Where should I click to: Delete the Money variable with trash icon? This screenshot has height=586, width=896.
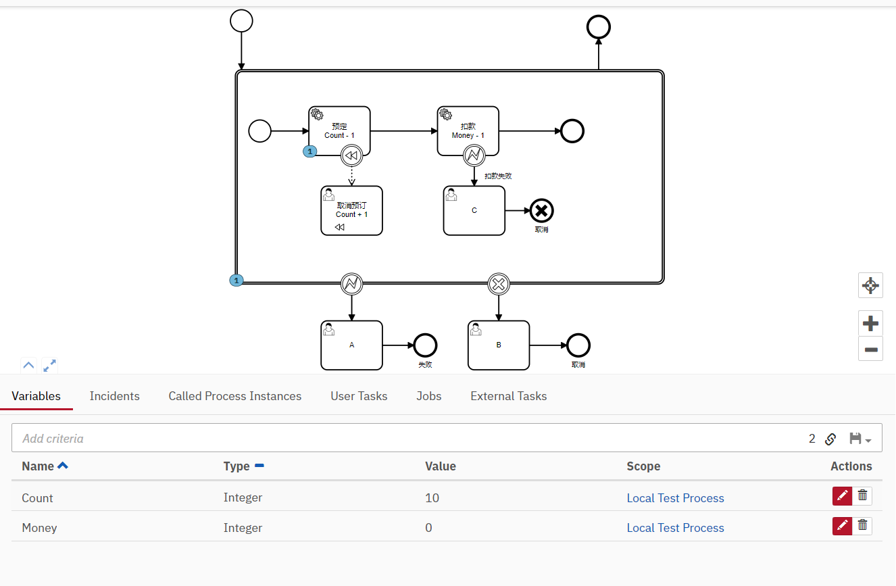pyautogui.click(x=862, y=525)
